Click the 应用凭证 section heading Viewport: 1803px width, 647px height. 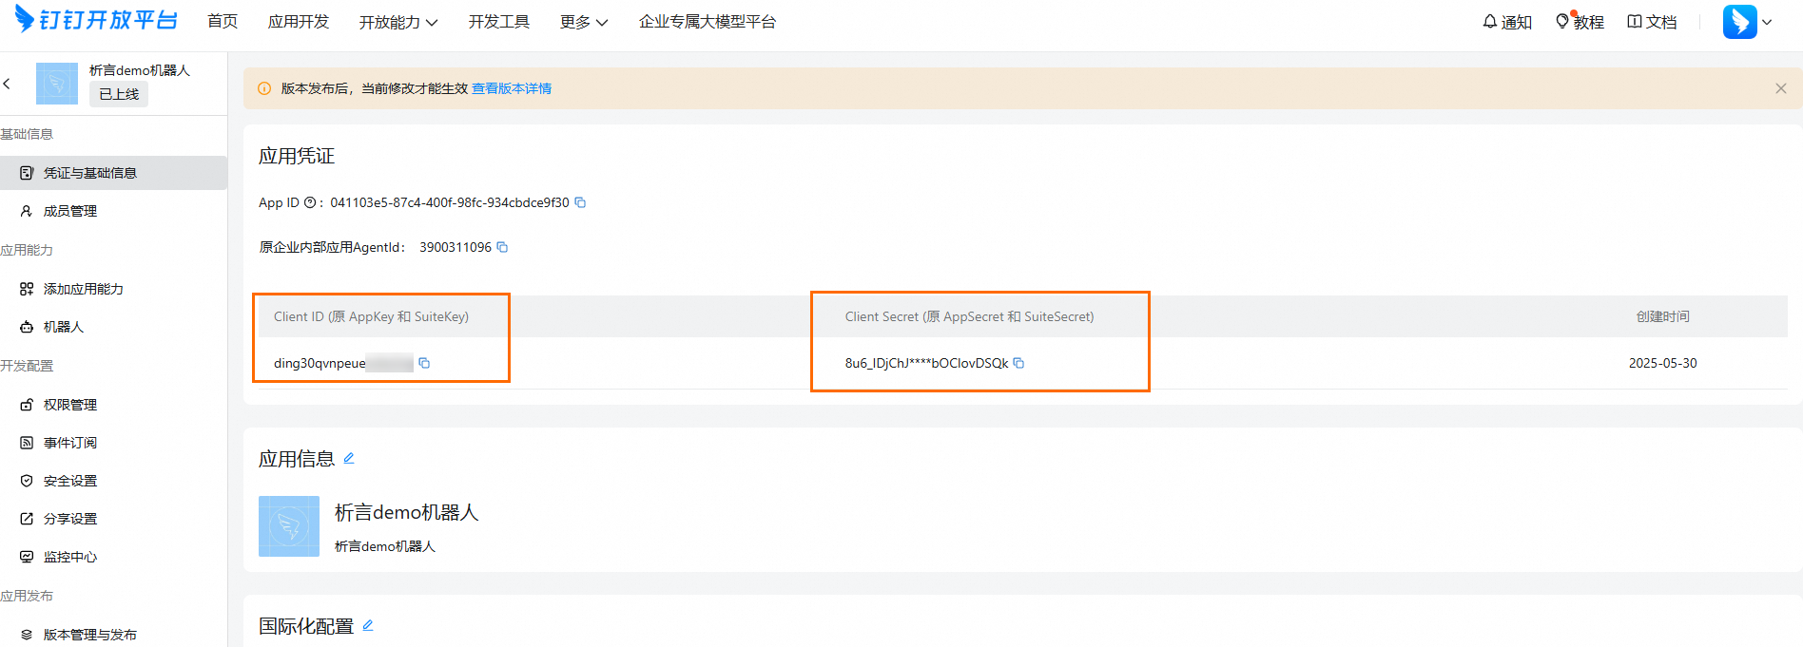pyautogui.click(x=297, y=156)
